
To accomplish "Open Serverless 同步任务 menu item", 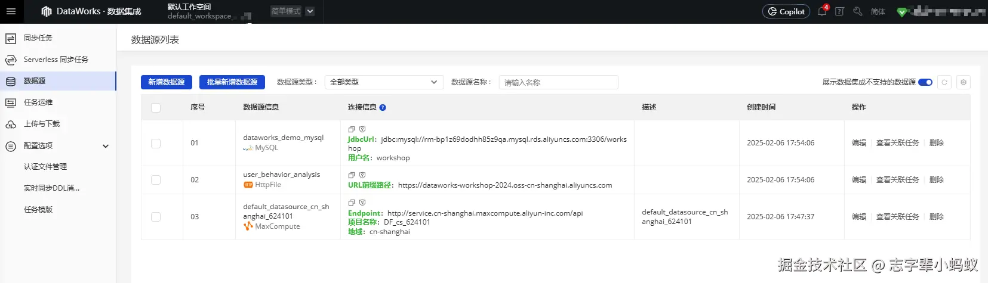I will pos(56,60).
